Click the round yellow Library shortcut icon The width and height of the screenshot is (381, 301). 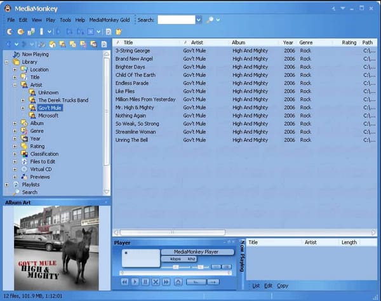tap(52, 44)
